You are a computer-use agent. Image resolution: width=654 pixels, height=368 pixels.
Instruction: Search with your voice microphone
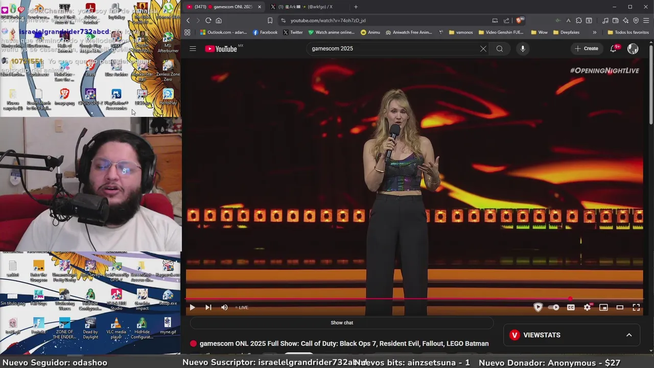pos(522,49)
